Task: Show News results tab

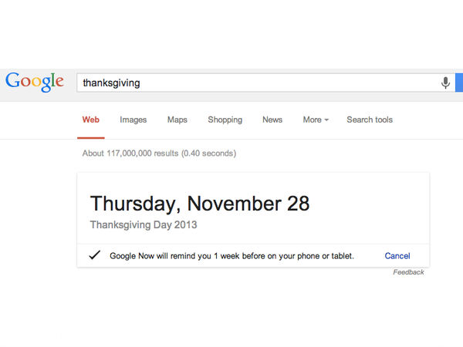Action: [x=272, y=120]
